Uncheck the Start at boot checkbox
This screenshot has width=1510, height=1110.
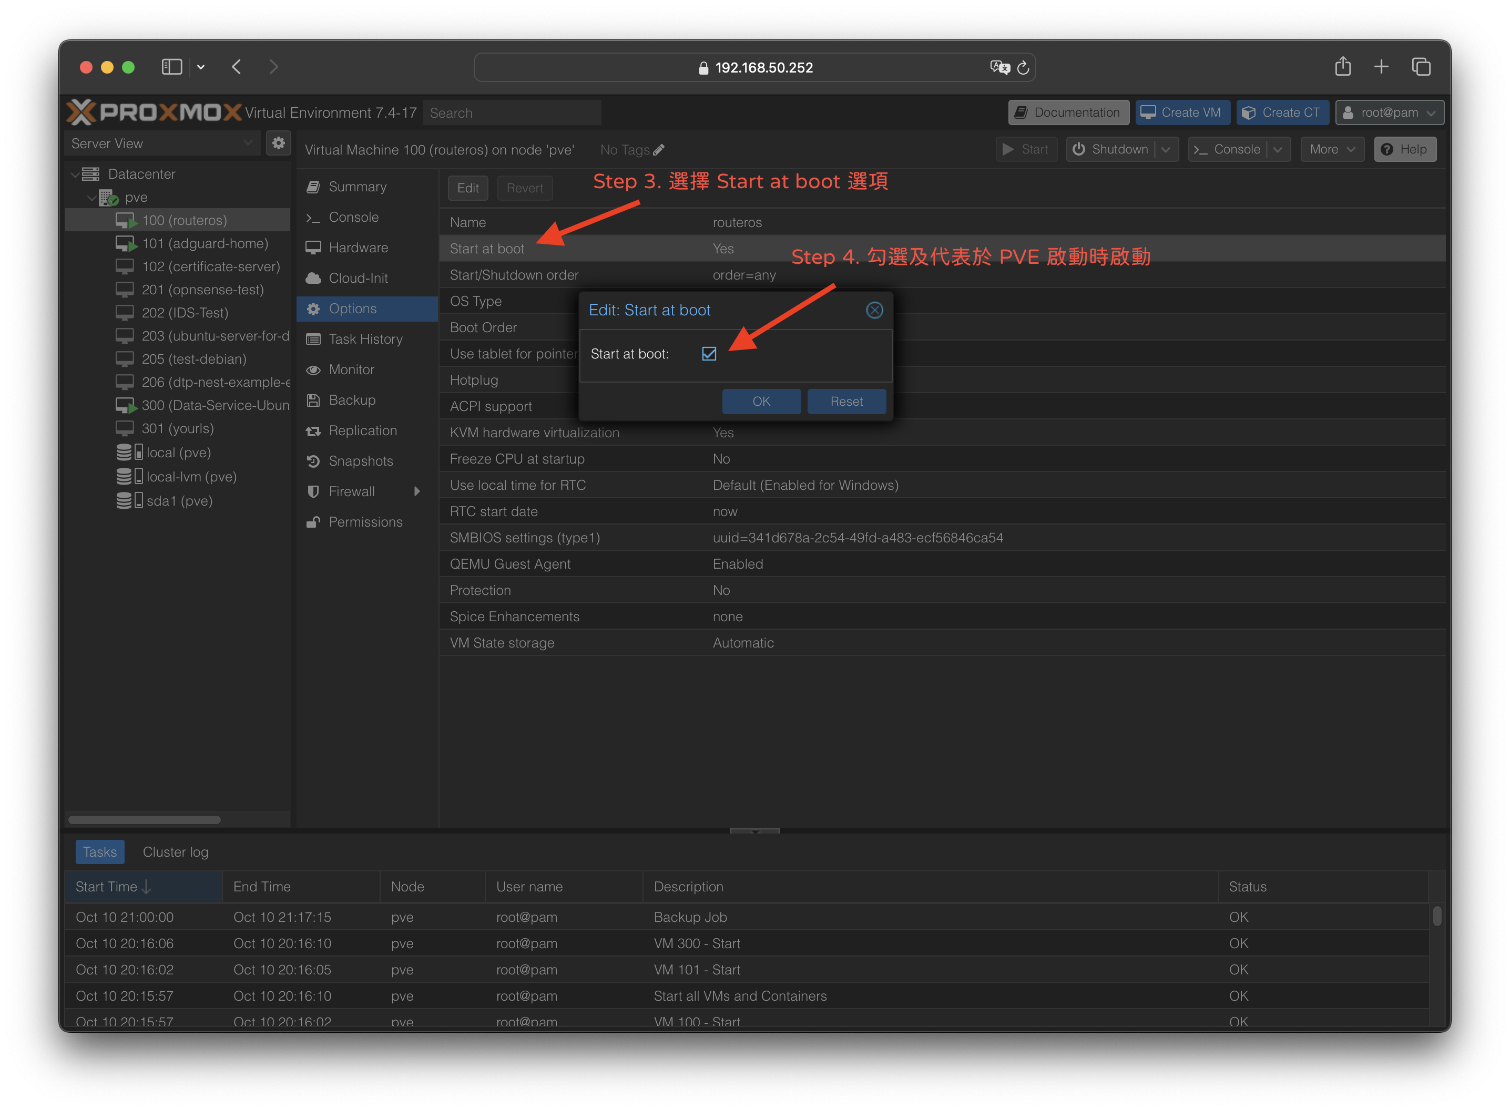[709, 353]
